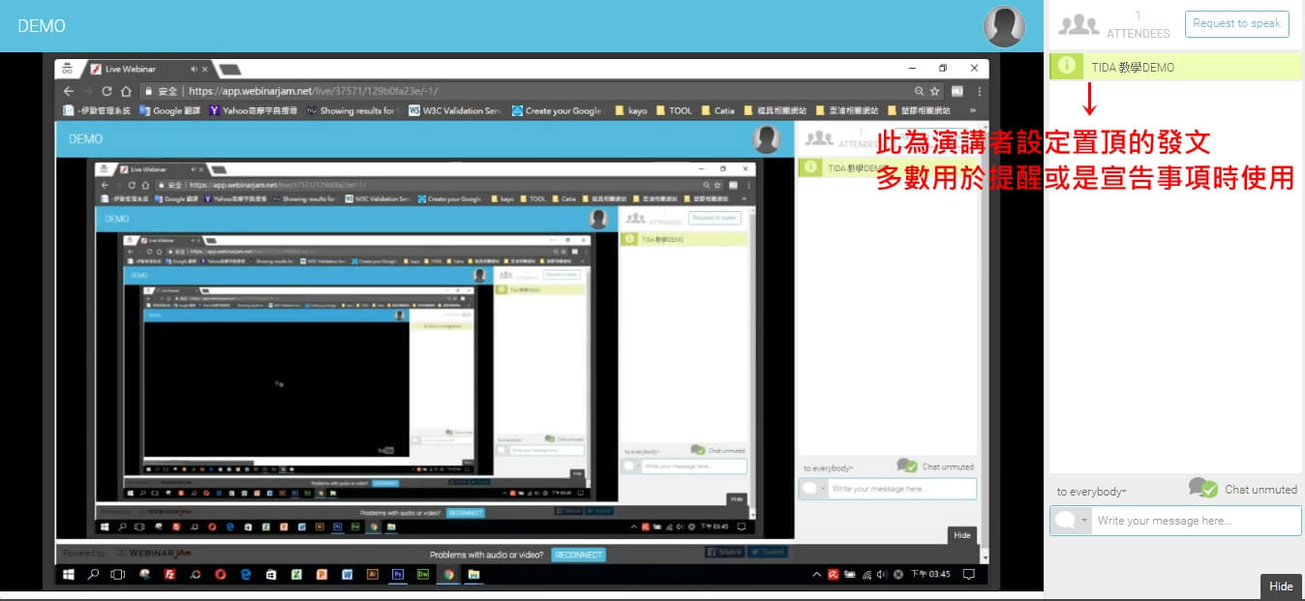Toggle the largest Chat unmuted icon

click(1202, 489)
